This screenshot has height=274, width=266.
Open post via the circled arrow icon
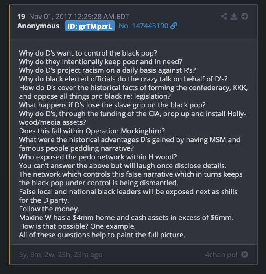coord(244,16)
